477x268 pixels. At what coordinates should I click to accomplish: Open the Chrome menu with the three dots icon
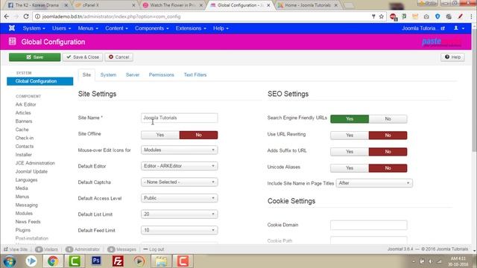pyautogui.click(x=471, y=16)
